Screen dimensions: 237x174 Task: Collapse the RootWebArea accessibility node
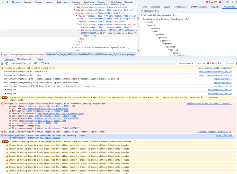[142, 19]
